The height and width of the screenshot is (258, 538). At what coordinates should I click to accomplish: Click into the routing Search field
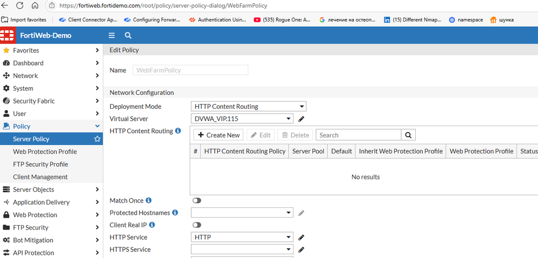point(358,135)
